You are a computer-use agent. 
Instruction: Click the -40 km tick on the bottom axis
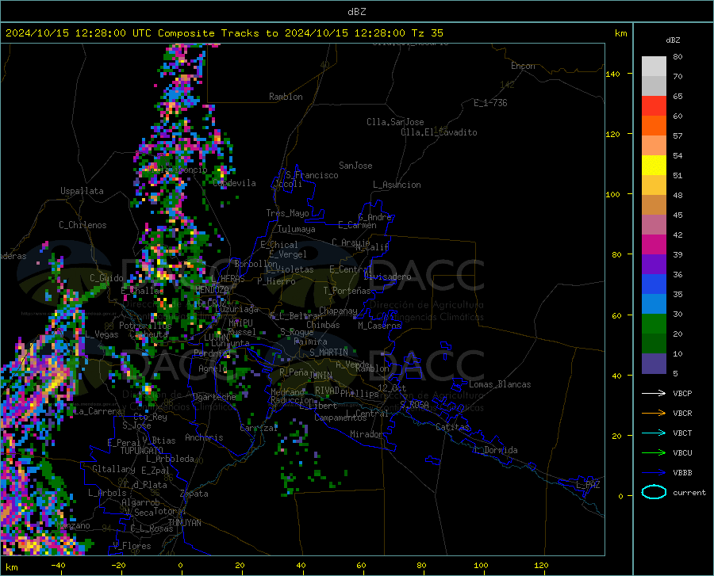tap(57, 565)
